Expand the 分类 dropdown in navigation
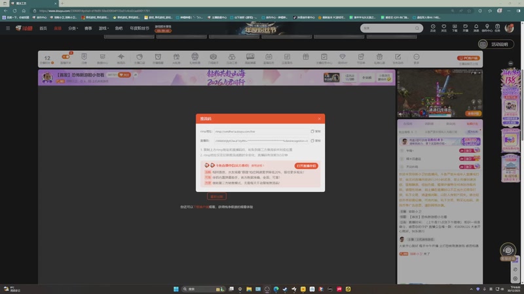The height and width of the screenshot is (294, 524). point(73,28)
